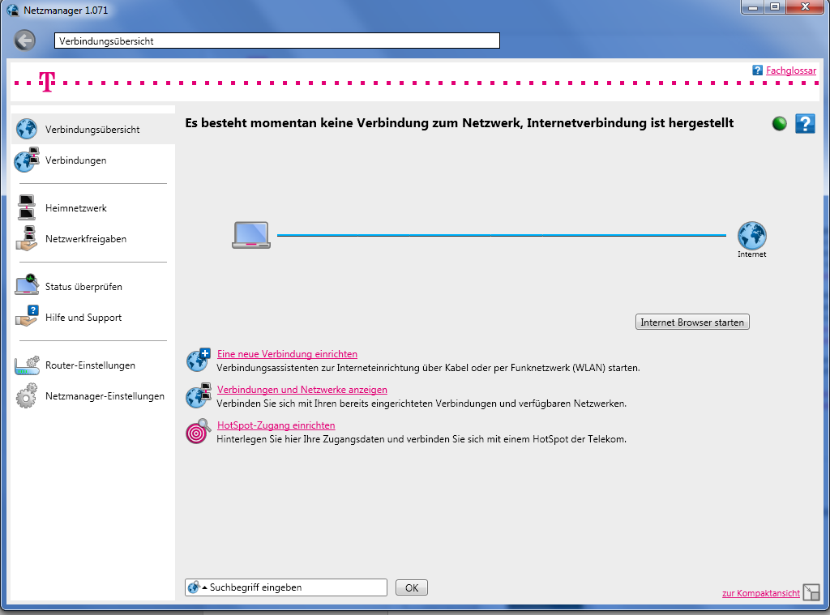The width and height of the screenshot is (830, 615).
Task: Click the Hilfe und Support icon
Action: [27, 316]
